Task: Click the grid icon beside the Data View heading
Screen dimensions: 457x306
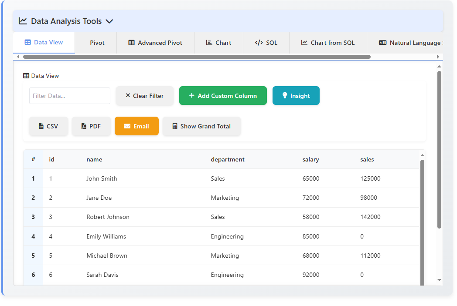Action: point(26,76)
